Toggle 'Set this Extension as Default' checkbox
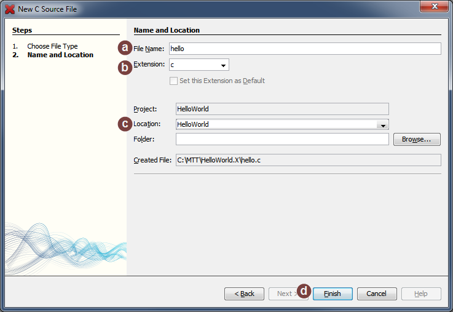The image size is (453, 312). (173, 81)
